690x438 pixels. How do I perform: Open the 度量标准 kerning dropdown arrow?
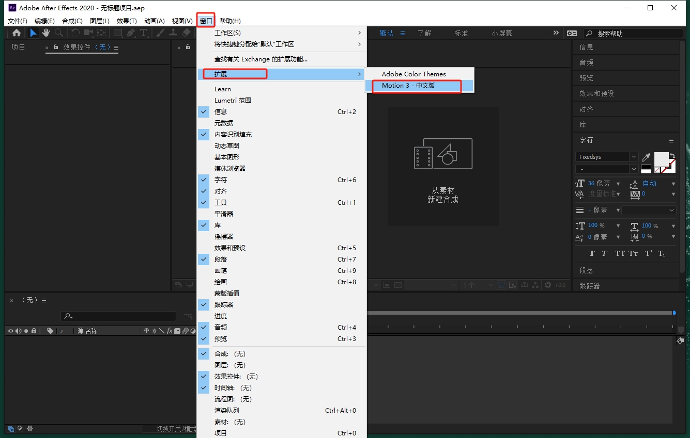[x=618, y=194]
